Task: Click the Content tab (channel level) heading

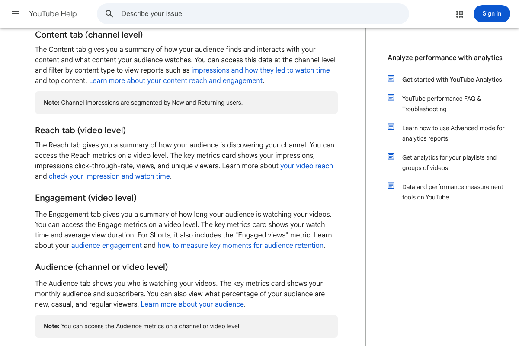Action: [89, 35]
